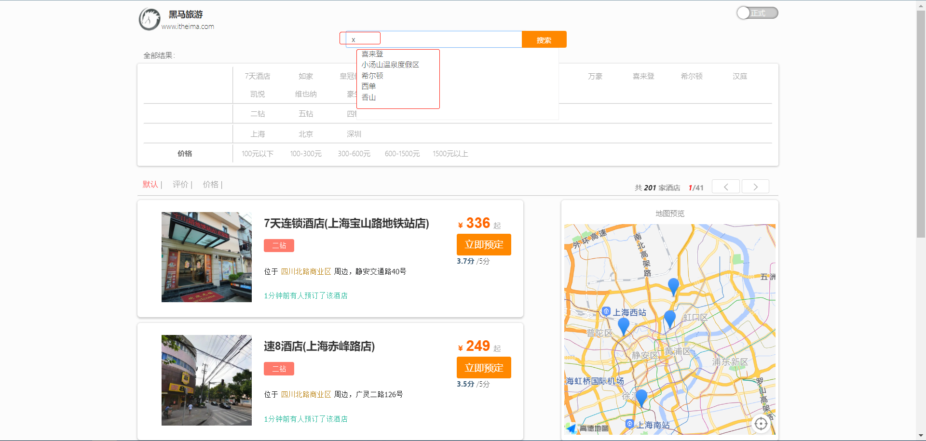Sort results by 价格
This screenshot has width=926, height=441.
point(211,184)
